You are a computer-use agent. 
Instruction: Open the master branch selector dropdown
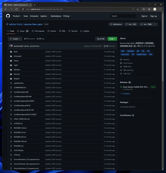15,39
